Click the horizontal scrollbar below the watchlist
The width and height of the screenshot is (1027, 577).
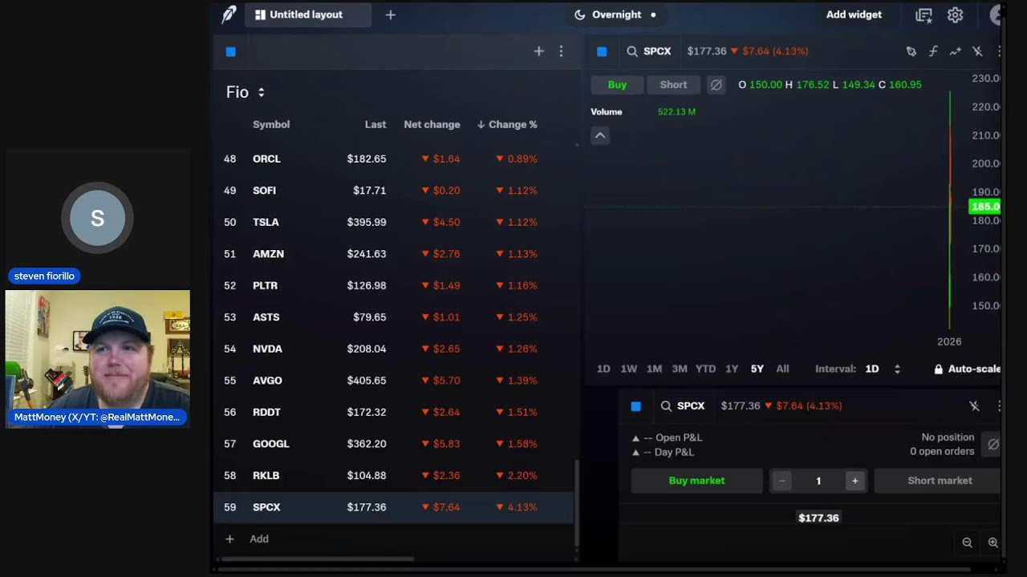(x=318, y=559)
